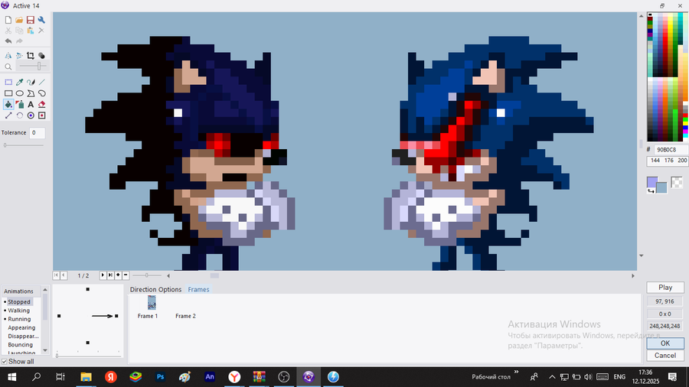Select the Eraser tool
Screen dimensions: 689x387
pos(42,105)
